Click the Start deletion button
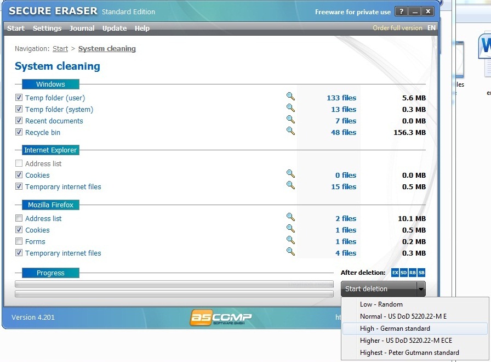Image resolution: width=491 pixels, height=362 pixels. point(379,289)
